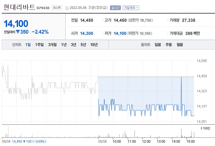
Task: Open the 기업개요 dropdown
Action: click(x=131, y=8)
